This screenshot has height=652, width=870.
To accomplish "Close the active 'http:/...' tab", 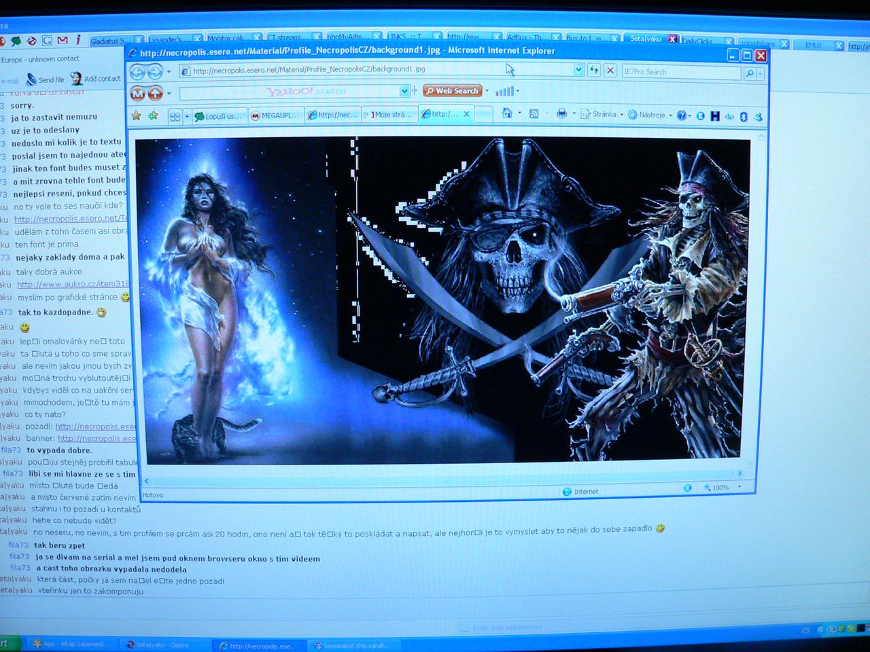I will (466, 114).
